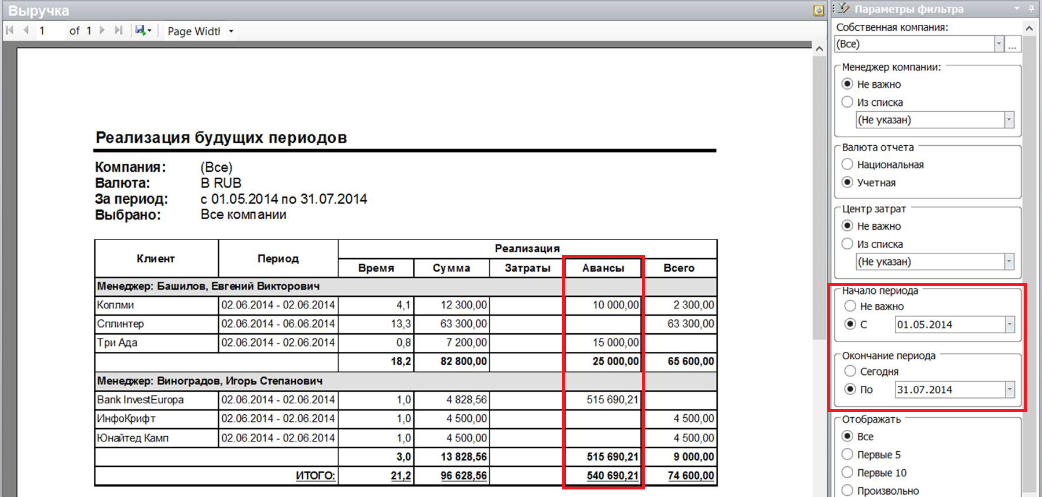Open the 01.05.2014 start date picker

point(1010,325)
